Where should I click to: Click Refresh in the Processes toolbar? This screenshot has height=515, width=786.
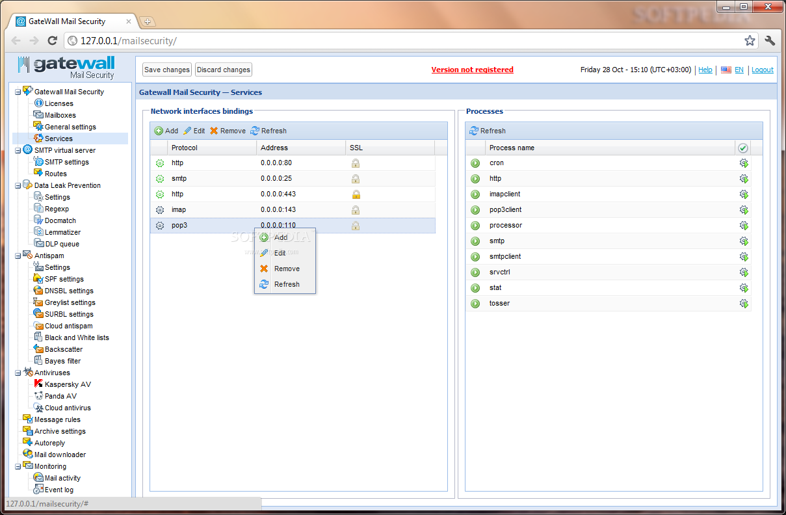coord(488,131)
